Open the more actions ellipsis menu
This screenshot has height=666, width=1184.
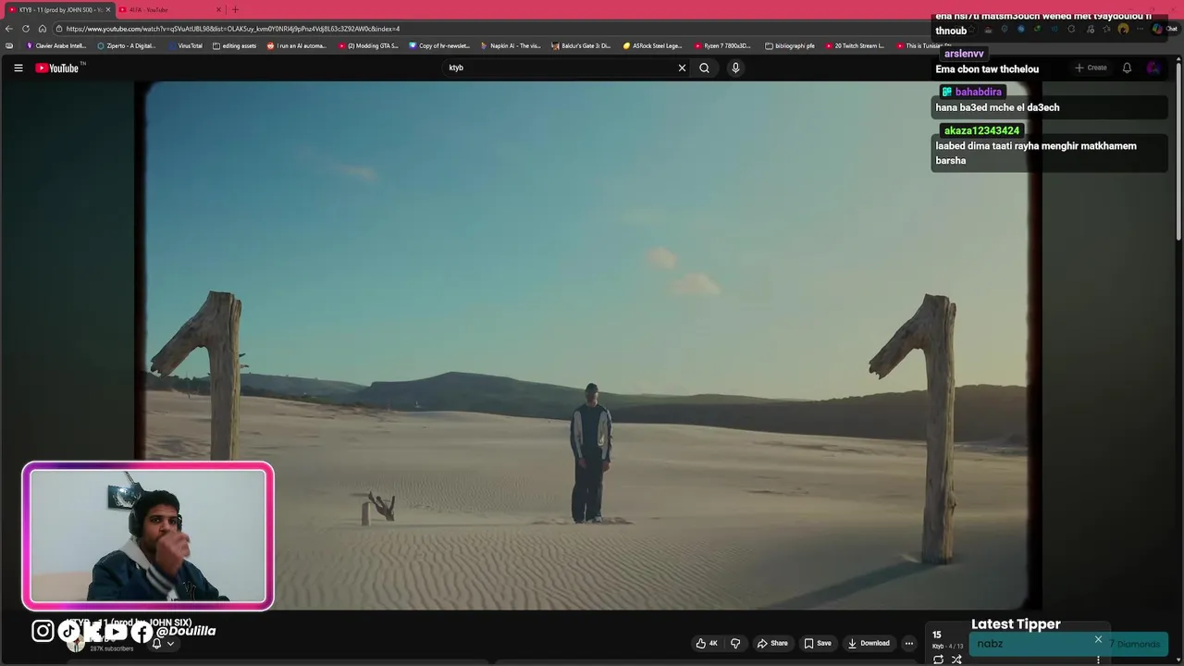point(909,643)
